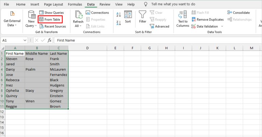Click Reapply filter
This screenshot has height=137, width=262.
pyautogui.click(x=158, y=19)
